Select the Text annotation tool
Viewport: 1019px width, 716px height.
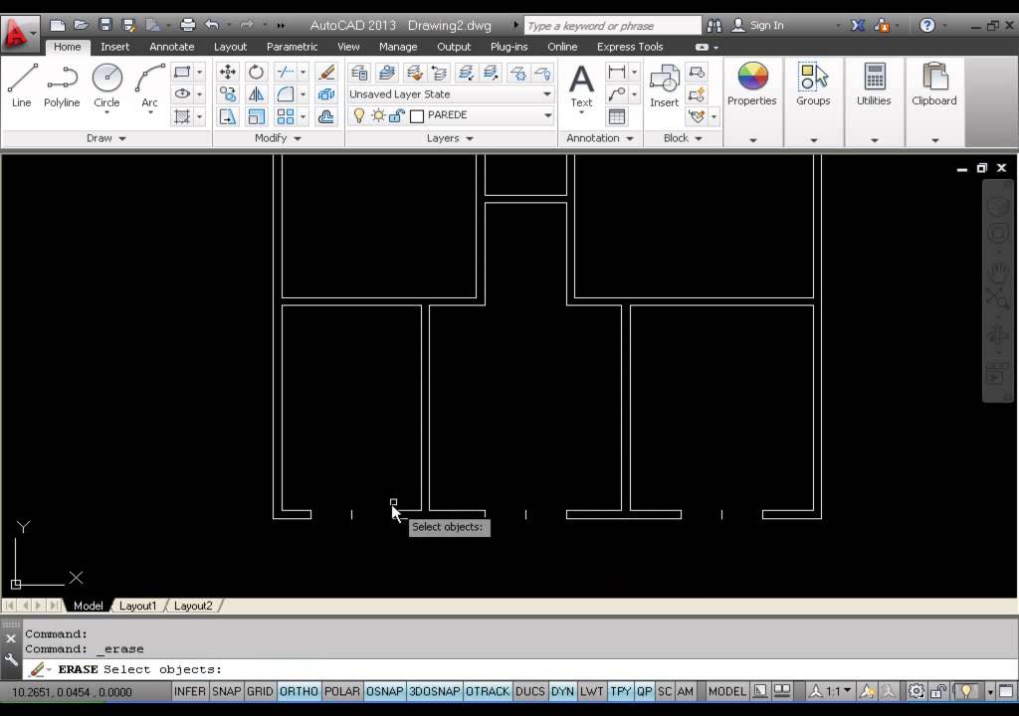(x=581, y=86)
